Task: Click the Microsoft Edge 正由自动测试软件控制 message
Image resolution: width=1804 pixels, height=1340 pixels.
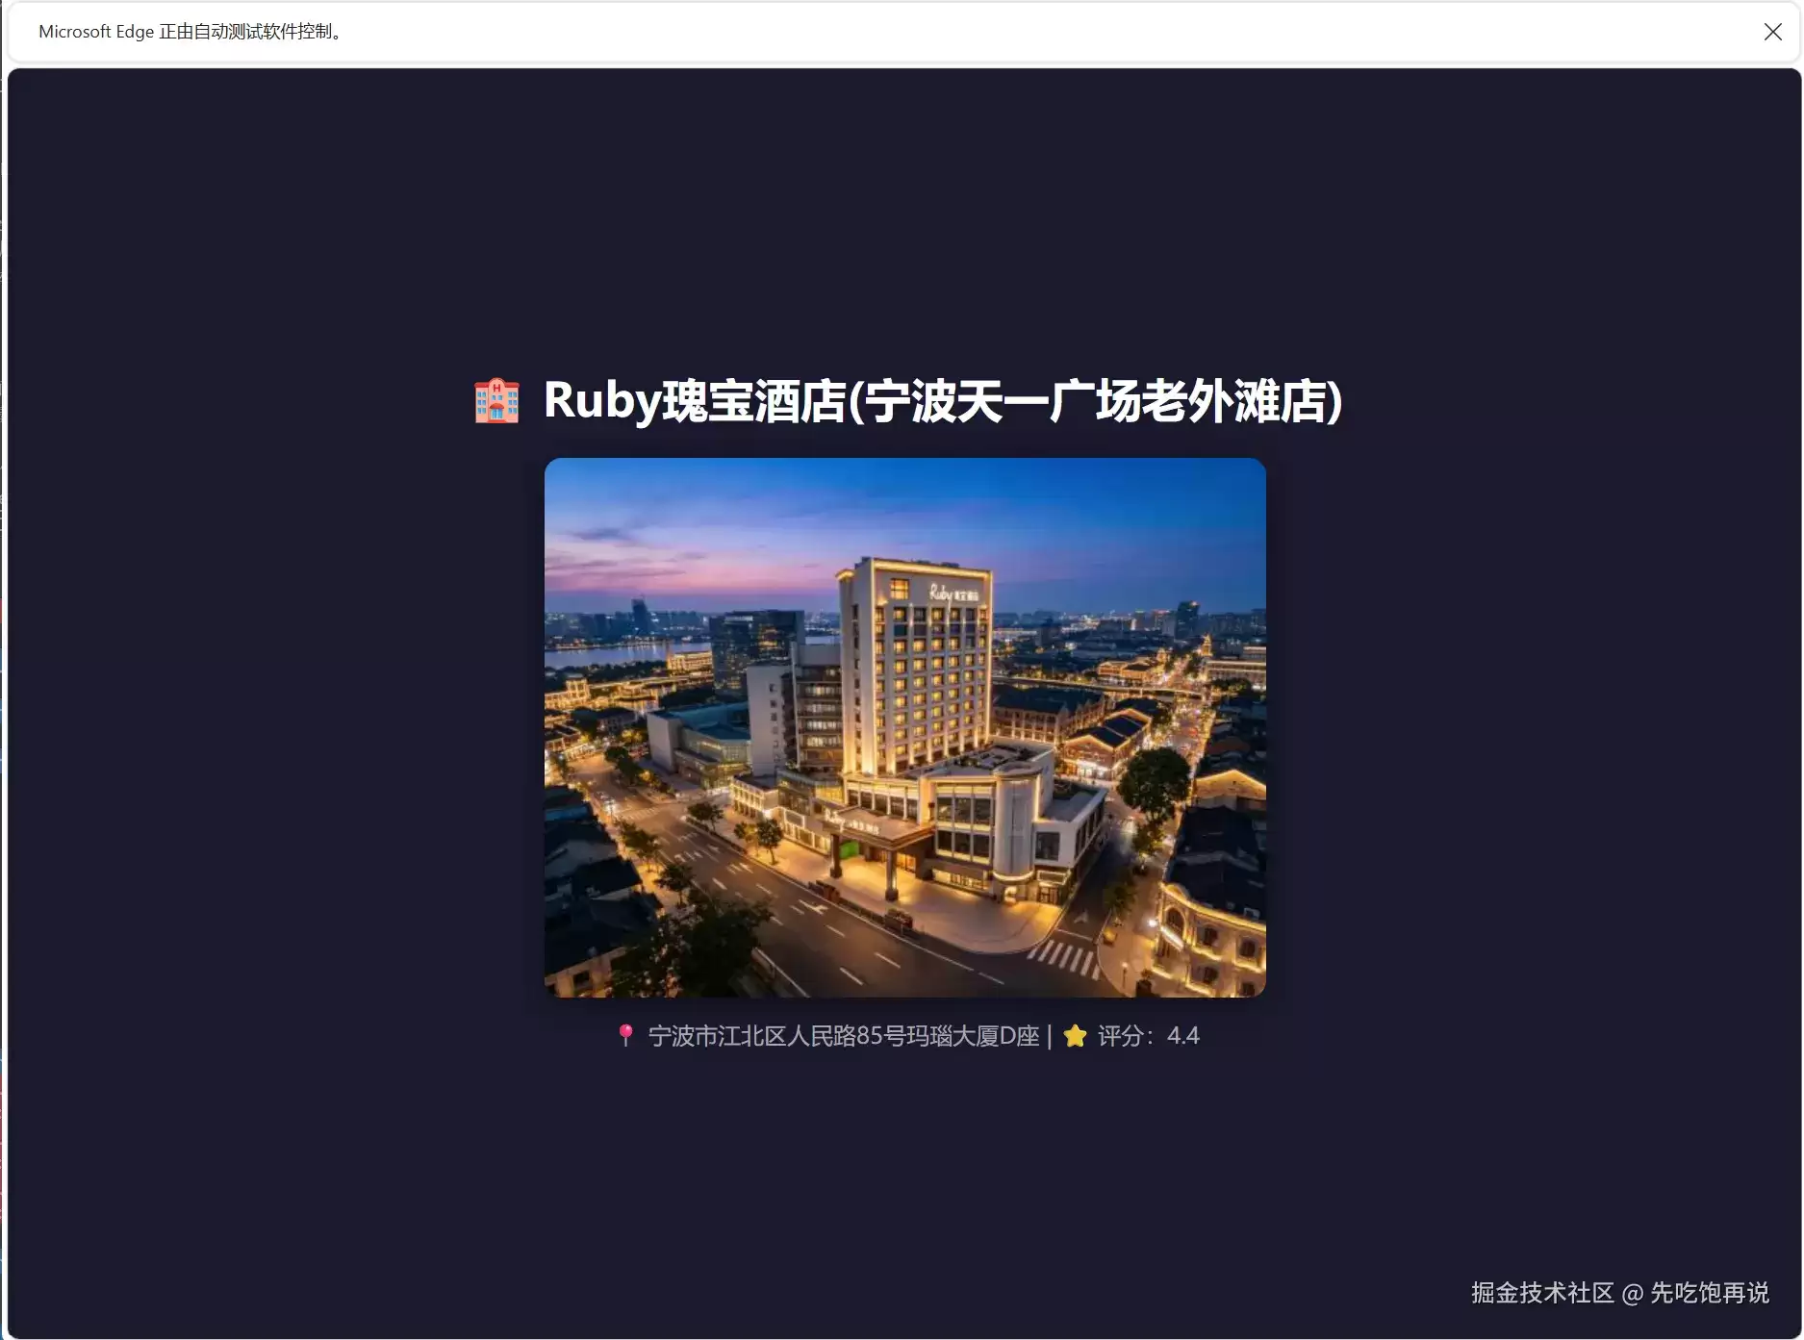Action: (x=191, y=32)
